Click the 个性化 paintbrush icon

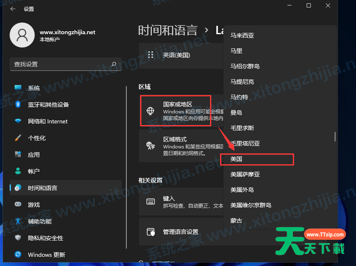pyautogui.click(x=18, y=138)
